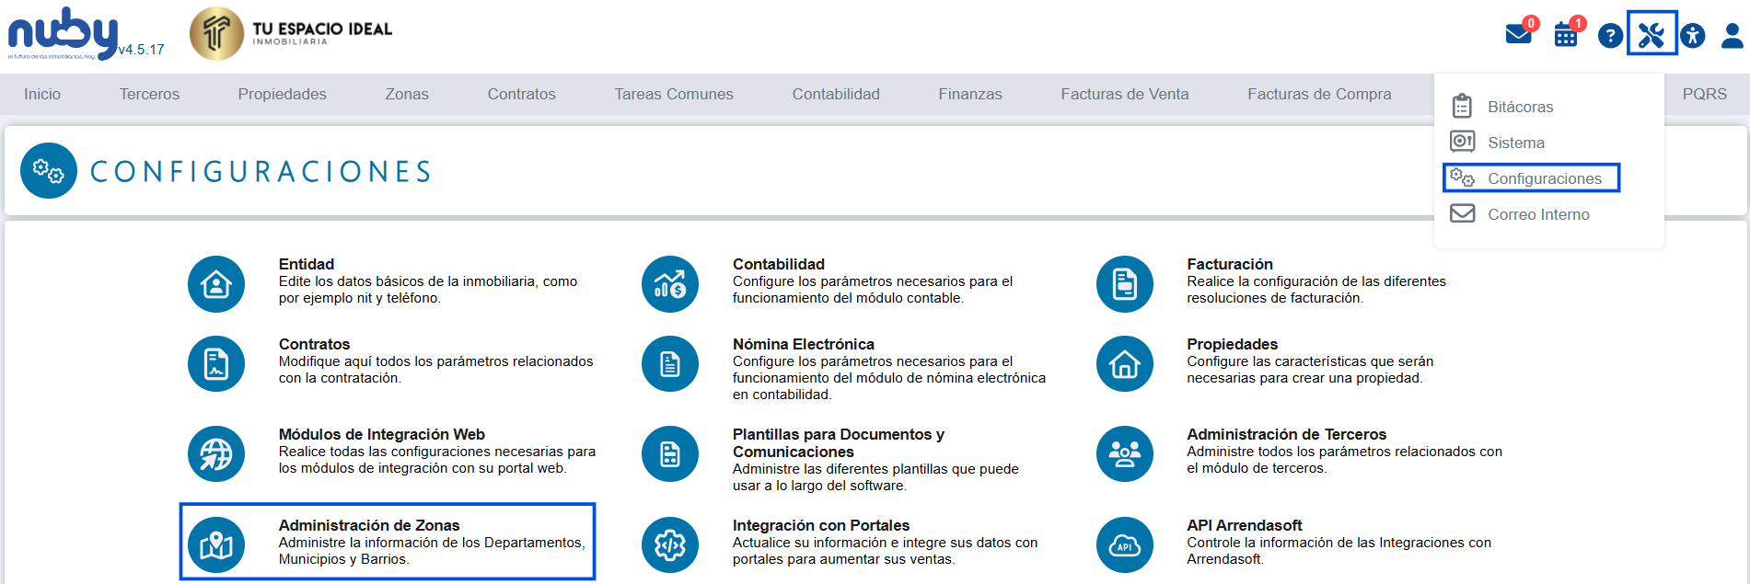Open the Contratos navigation tab
The width and height of the screenshot is (1750, 584).
pos(521,94)
